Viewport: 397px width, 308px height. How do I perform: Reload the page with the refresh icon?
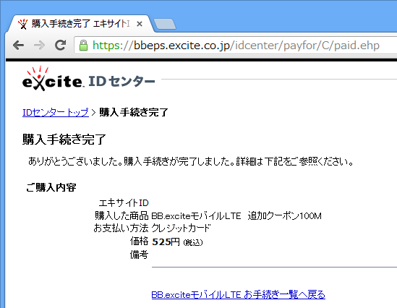pyautogui.click(x=61, y=46)
